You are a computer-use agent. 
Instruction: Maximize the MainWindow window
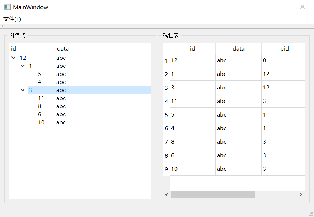pyautogui.click(x=281, y=7)
